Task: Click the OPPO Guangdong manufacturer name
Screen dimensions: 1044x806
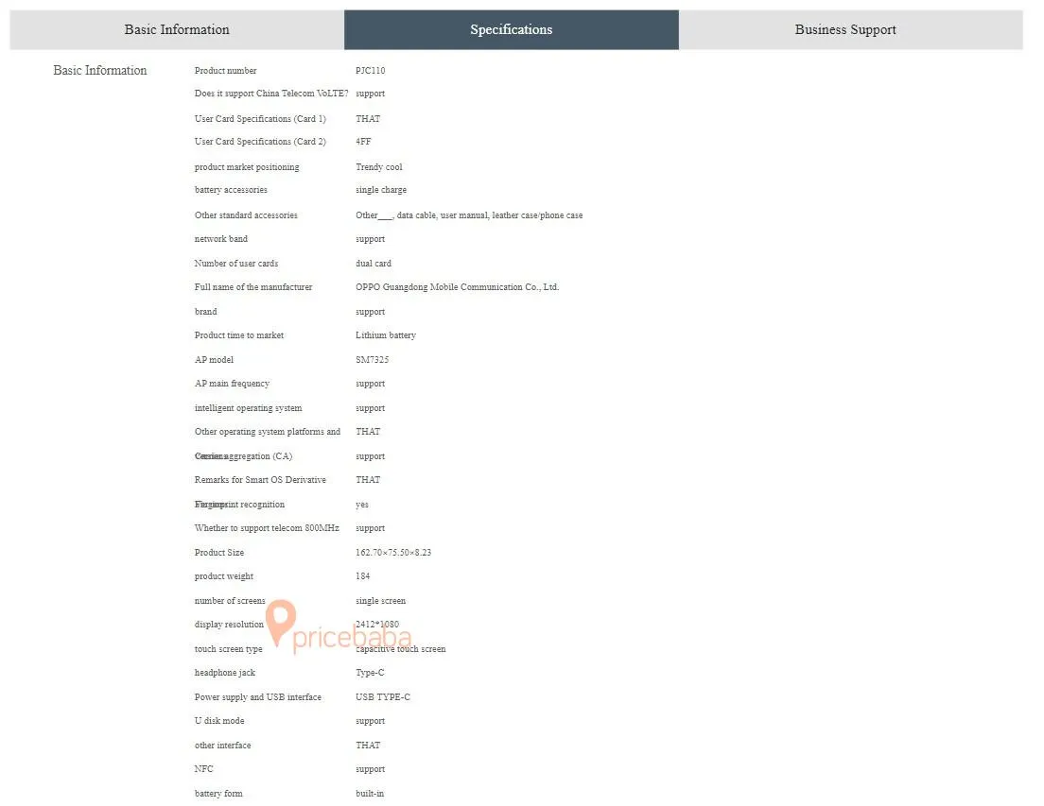Action: [x=457, y=287]
